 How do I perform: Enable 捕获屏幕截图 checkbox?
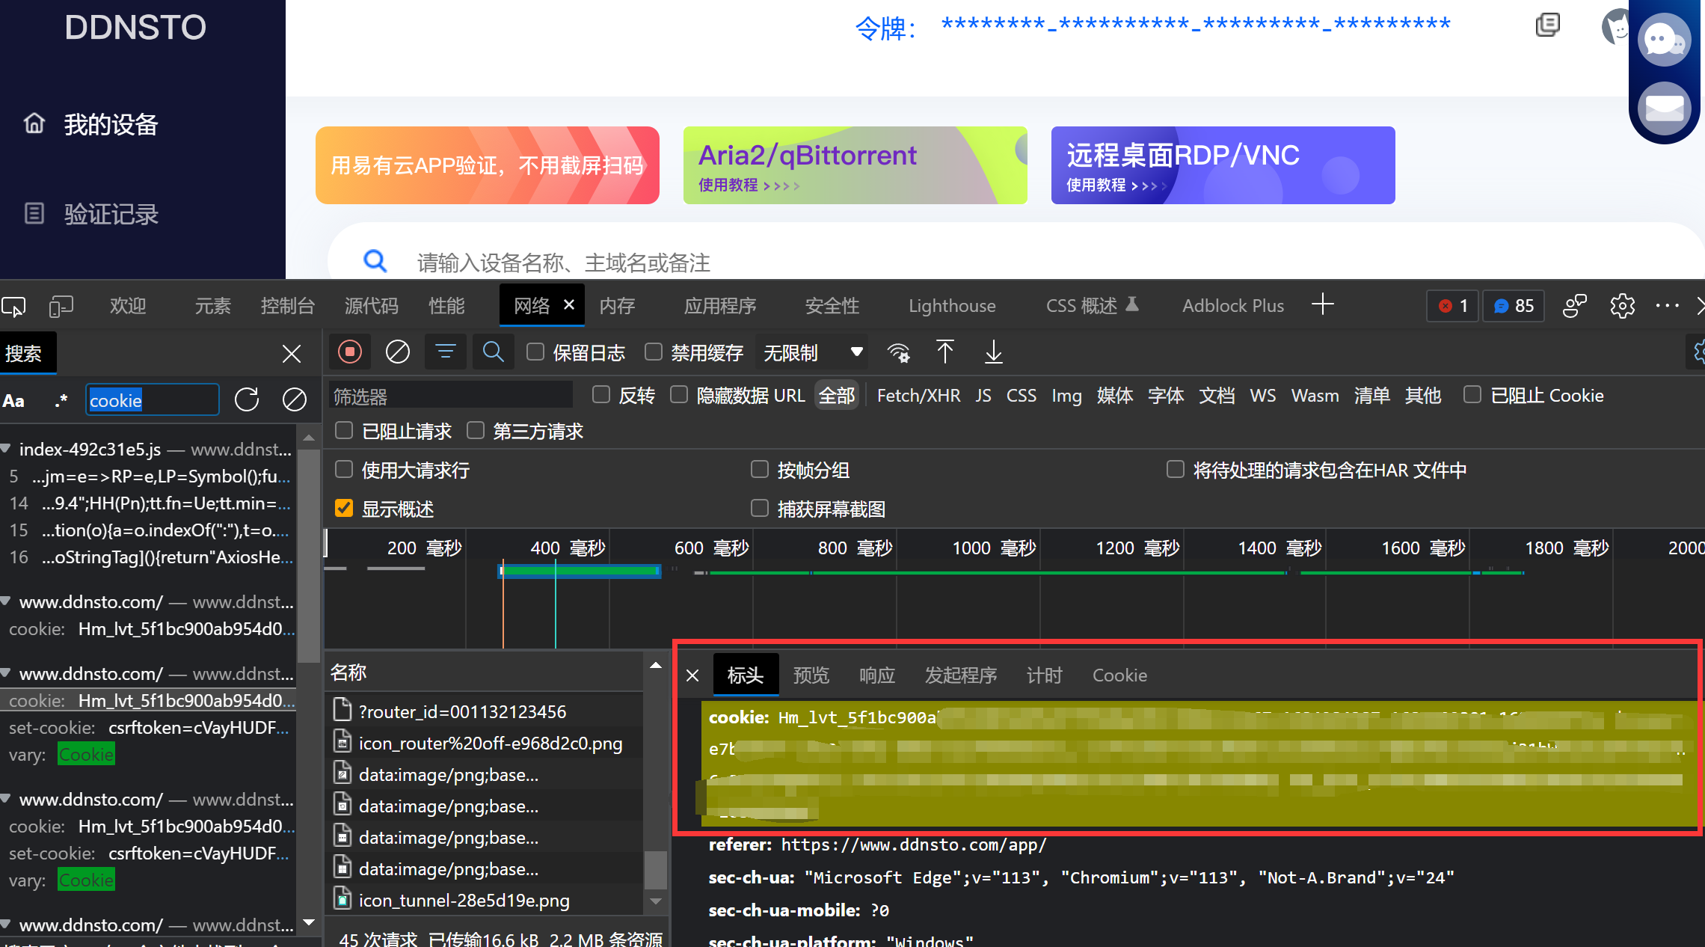tap(760, 508)
